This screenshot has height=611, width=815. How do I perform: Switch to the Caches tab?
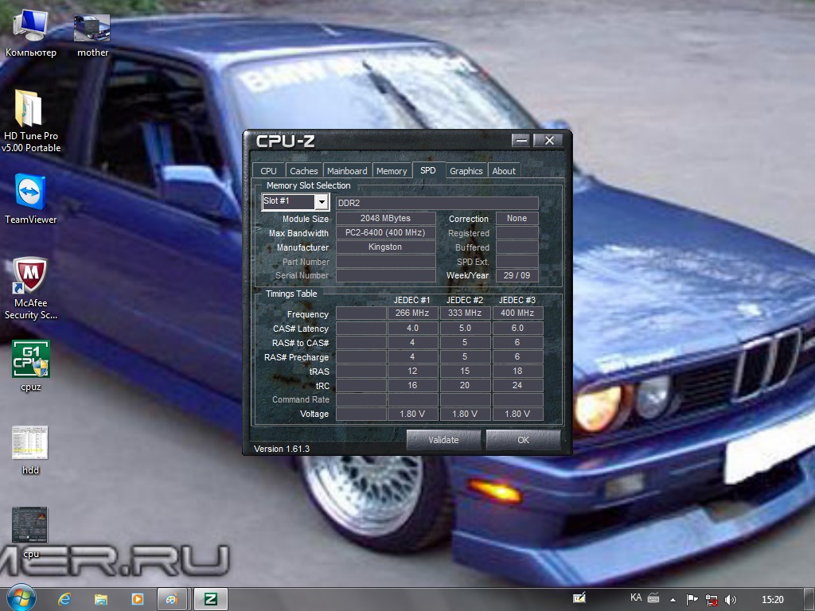[x=304, y=171]
